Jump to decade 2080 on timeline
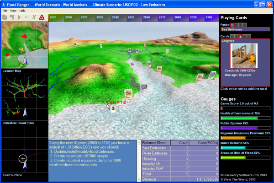 [181, 18]
